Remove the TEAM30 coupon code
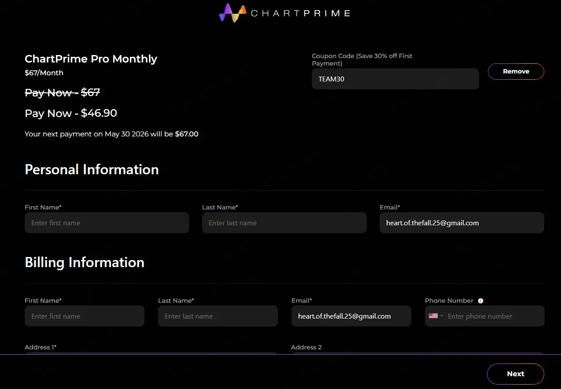Screen dimensions: 561x389 point(516,71)
